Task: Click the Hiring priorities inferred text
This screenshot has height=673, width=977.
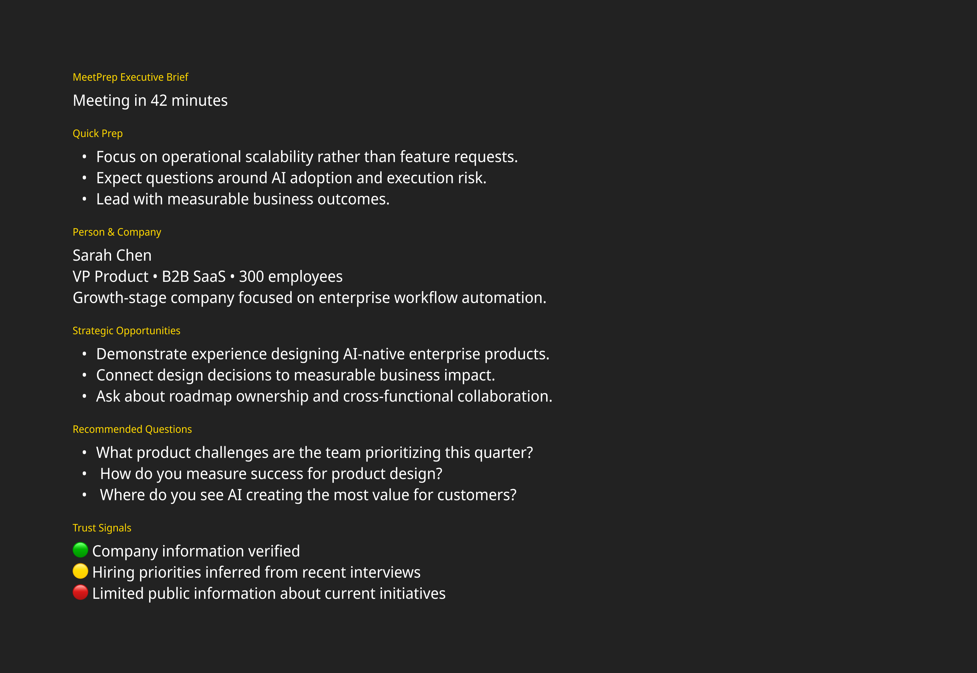Action: [x=256, y=572]
